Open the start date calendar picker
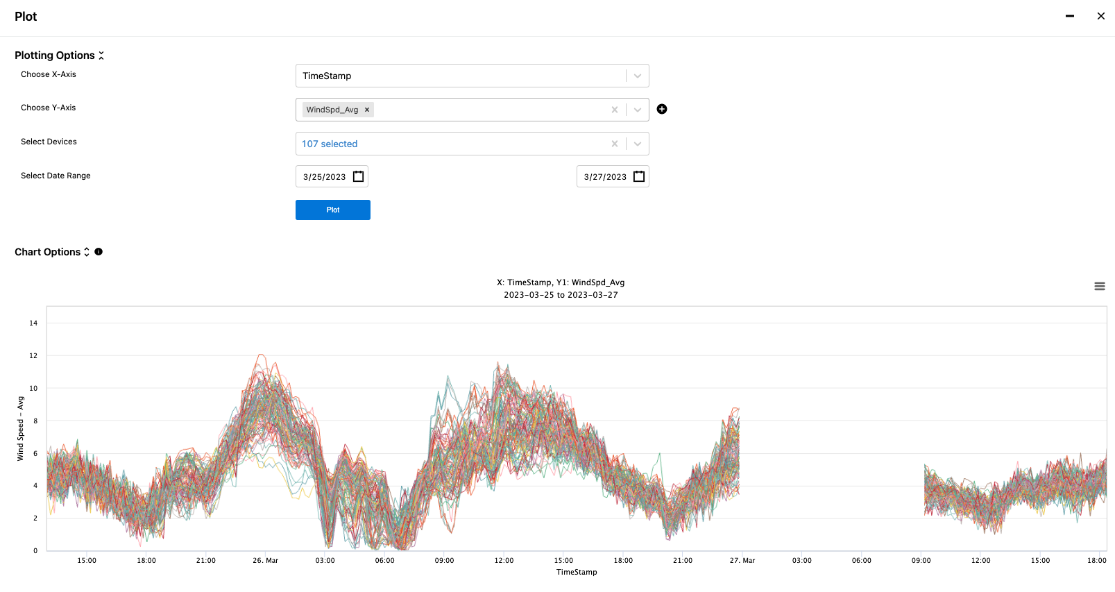This screenshot has height=592, width=1115. point(358,176)
